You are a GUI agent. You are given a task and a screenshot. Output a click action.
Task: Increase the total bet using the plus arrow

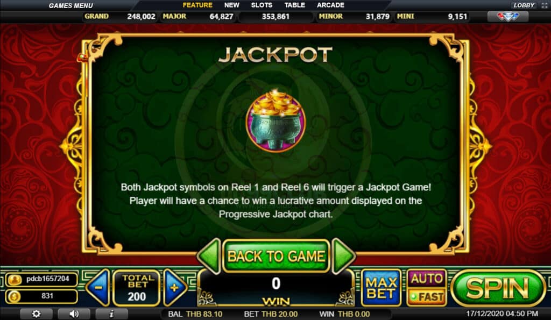click(x=175, y=288)
